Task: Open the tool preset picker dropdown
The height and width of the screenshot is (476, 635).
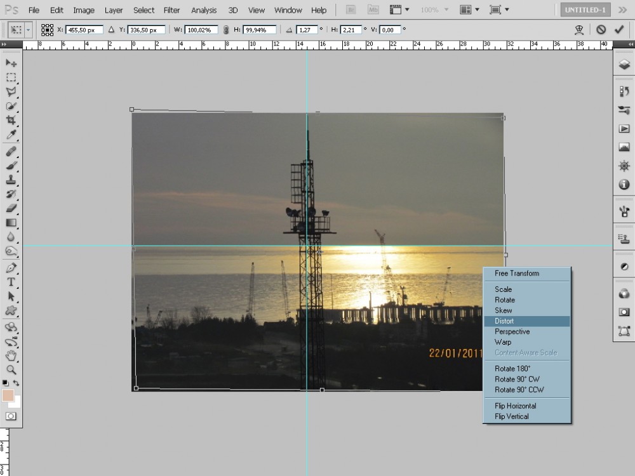Action: [29, 30]
